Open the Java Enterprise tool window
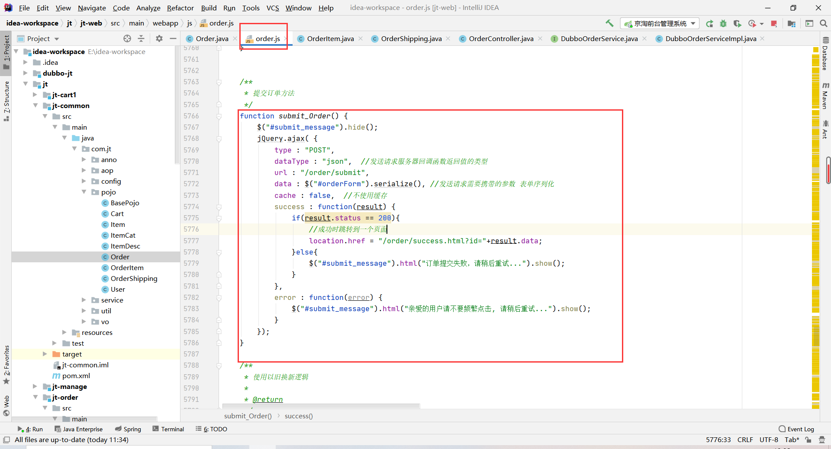This screenshot has width=831, height=449. tap(79, 429)
